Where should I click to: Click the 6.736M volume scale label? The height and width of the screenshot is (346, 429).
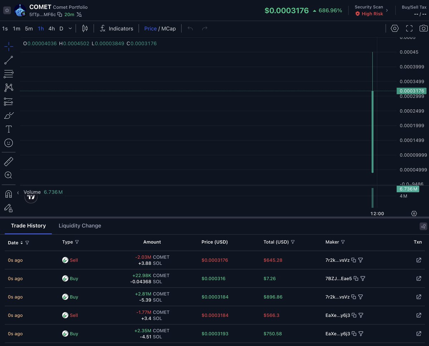[x=408, y=189]
